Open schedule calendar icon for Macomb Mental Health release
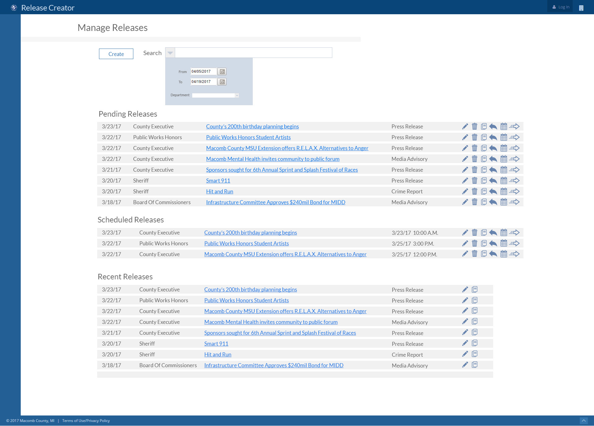 coord(504,159)
